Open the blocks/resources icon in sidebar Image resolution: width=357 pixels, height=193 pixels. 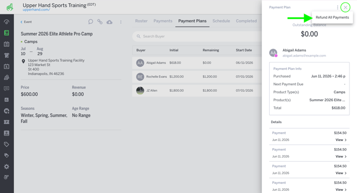click(6, 77)
